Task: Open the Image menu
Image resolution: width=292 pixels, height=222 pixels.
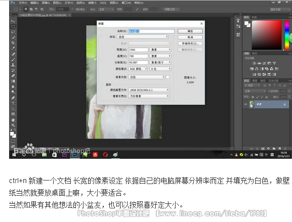Action: point(46,3)
